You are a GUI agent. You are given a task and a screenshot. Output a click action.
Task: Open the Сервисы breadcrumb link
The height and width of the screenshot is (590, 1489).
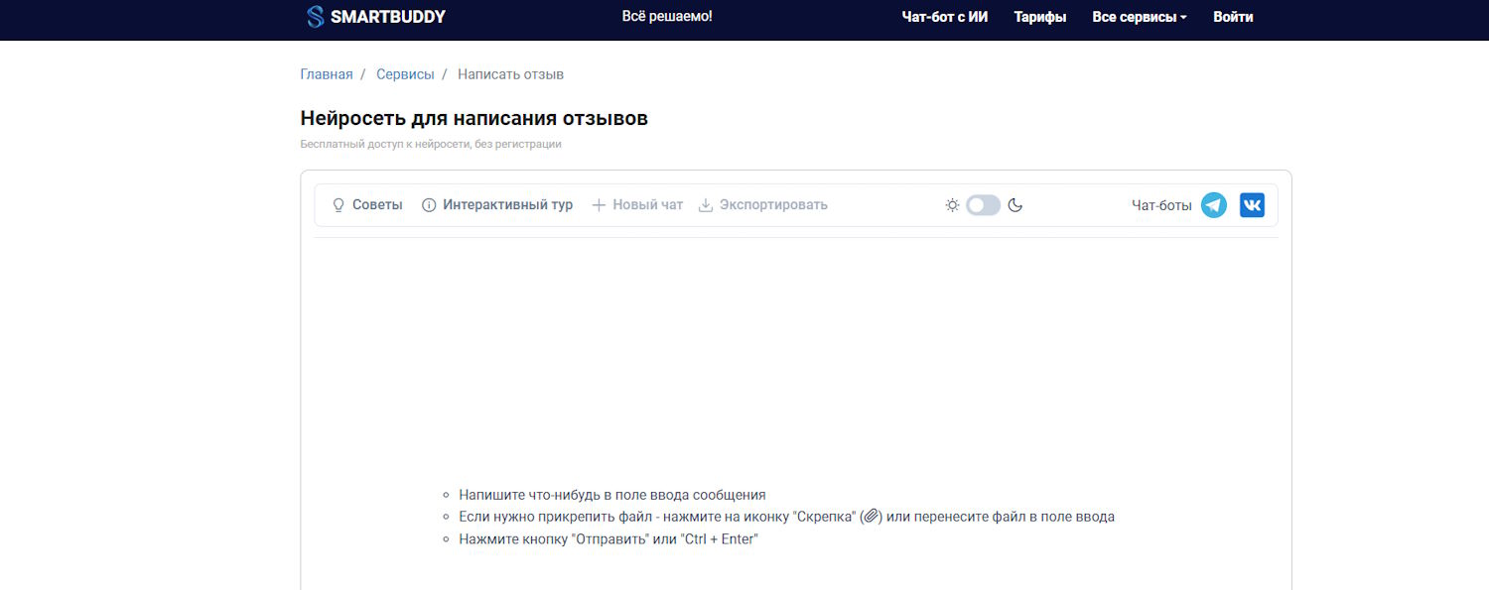405,74
